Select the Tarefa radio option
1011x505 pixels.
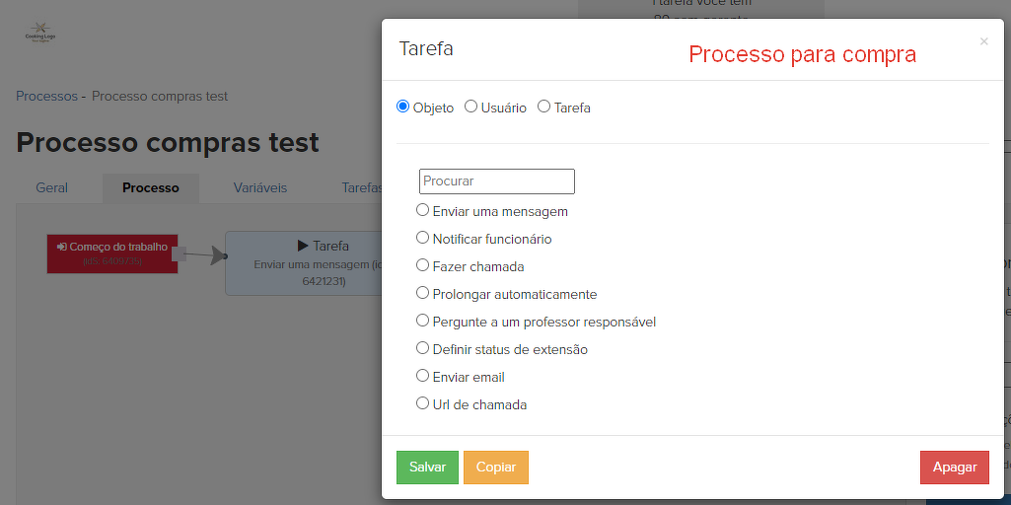click(x=543, y=107)
